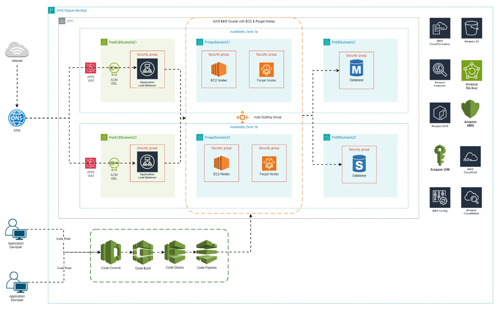501x314 pixels.
Task: Click the Amazon Backup icon
Action: (471, 70)
